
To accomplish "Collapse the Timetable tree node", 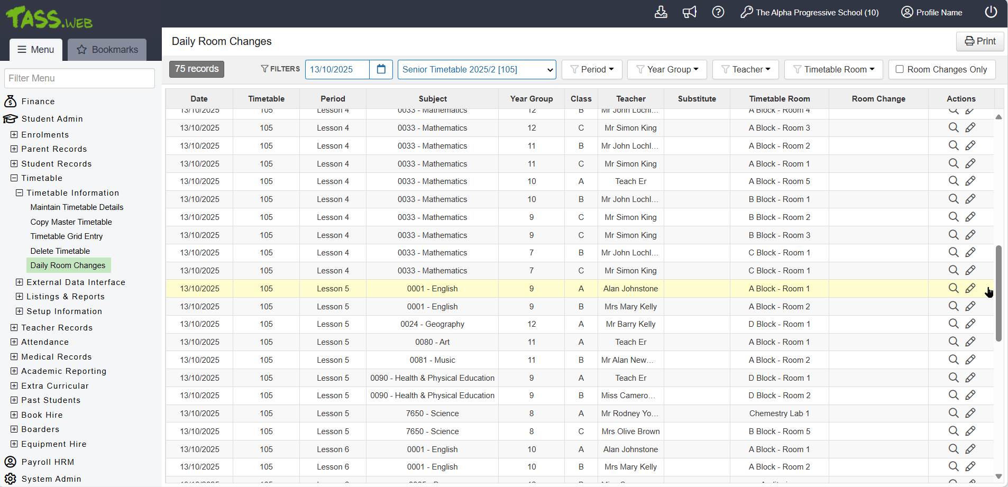I will [x=14, y=178].
